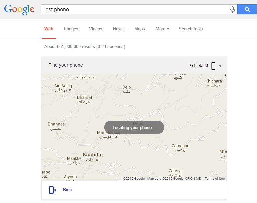Click the blue search magnifier button
257x203 pixels.
pyautogui.click(x=247, y=10)
